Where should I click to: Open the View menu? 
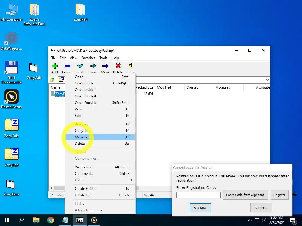tap(73, 58)
